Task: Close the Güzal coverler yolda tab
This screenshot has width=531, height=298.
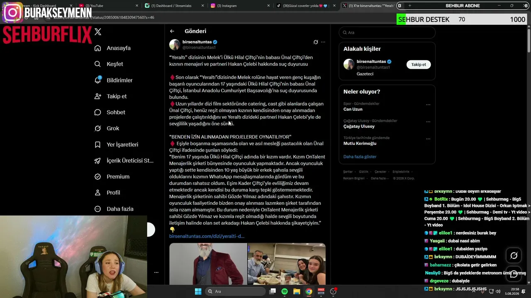Action: tap(334, 6)
